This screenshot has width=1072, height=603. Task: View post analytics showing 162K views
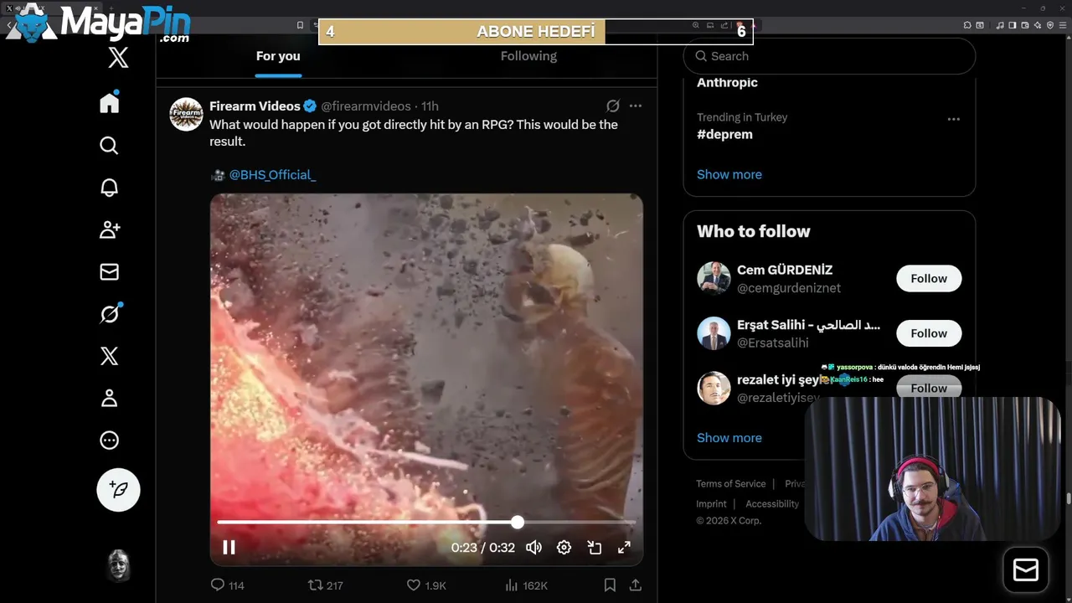(x=526, y=585)
